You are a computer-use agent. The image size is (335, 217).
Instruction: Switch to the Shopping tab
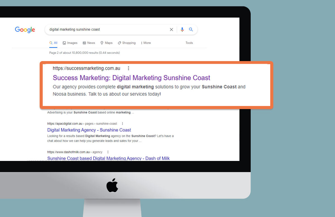point(127,43)
